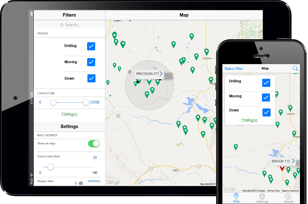
Task: Disable the Show on map switch
Action: coord(94,144)
